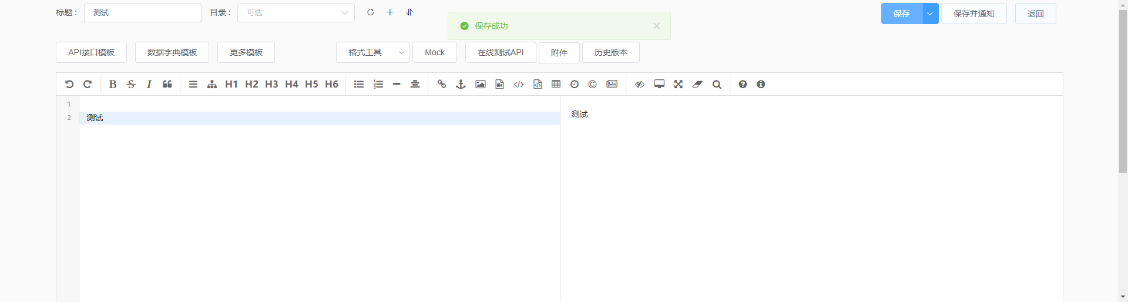Open editor info with the i icon
Screen dimensions: 1128x302
(761, 84)
